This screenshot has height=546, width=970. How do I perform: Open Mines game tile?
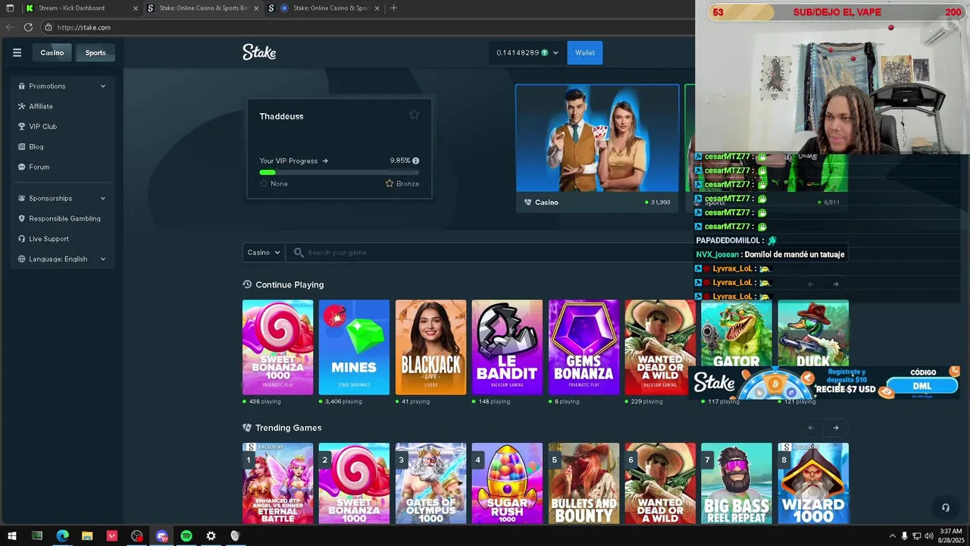coord(354,347)
